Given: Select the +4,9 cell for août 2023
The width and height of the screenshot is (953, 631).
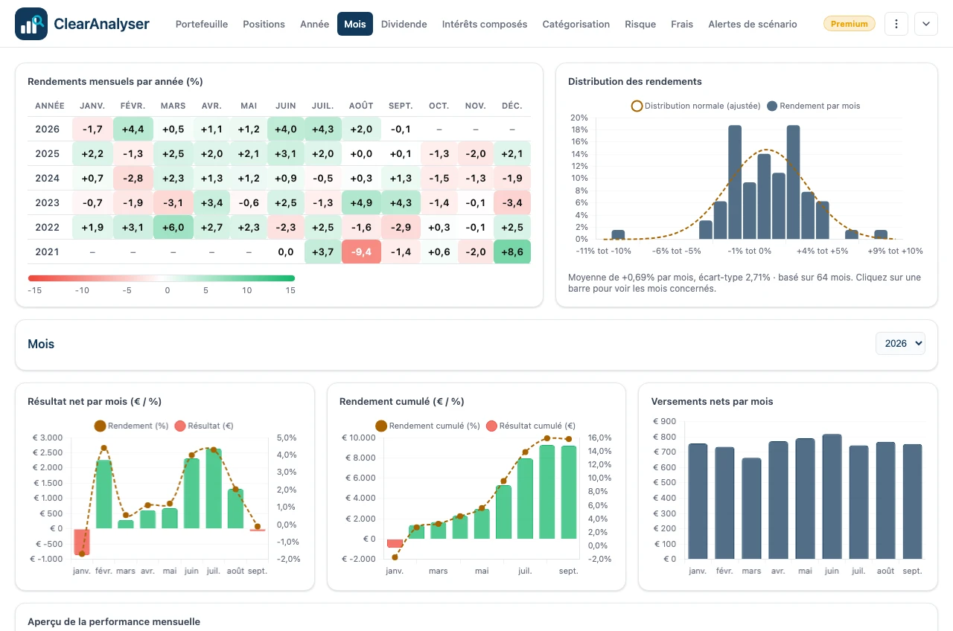Looking at the screenshot, I should pyautogui.click(x=361, y=202).
